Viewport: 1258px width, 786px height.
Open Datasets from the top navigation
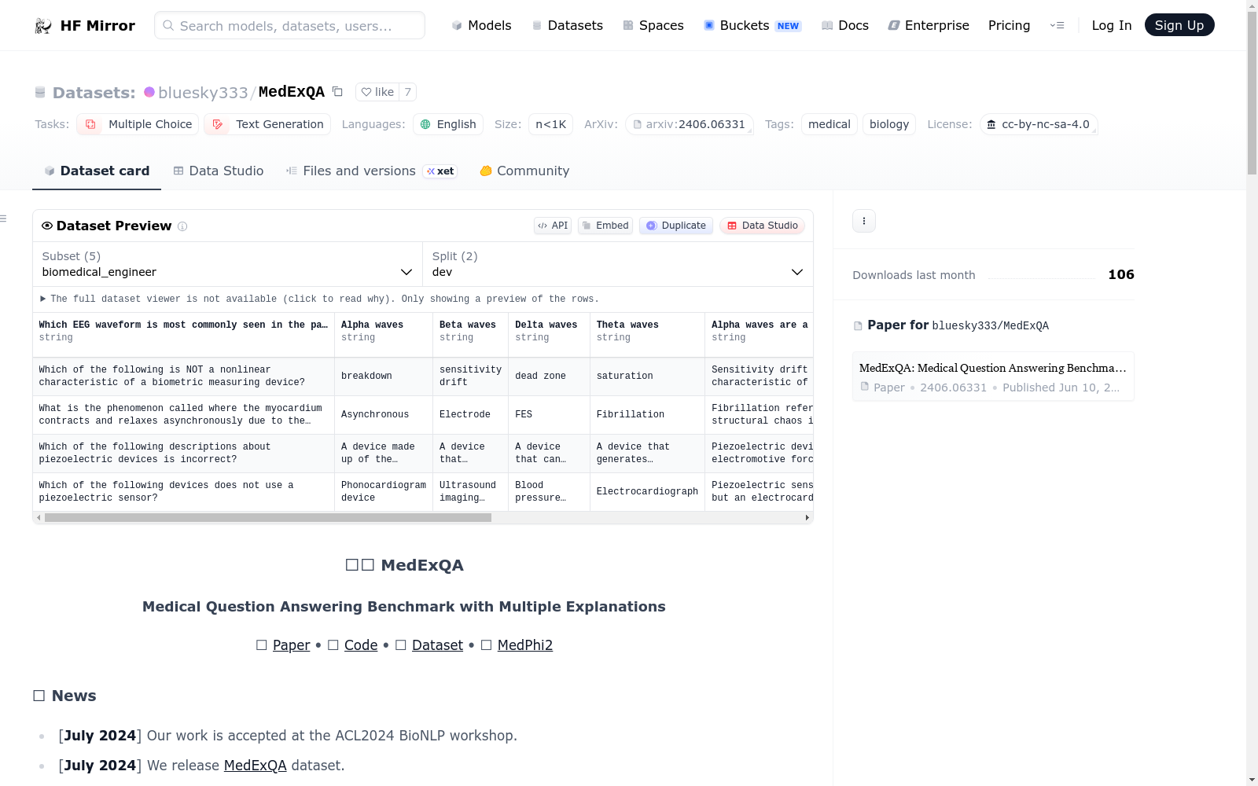[x=568, y=25]
